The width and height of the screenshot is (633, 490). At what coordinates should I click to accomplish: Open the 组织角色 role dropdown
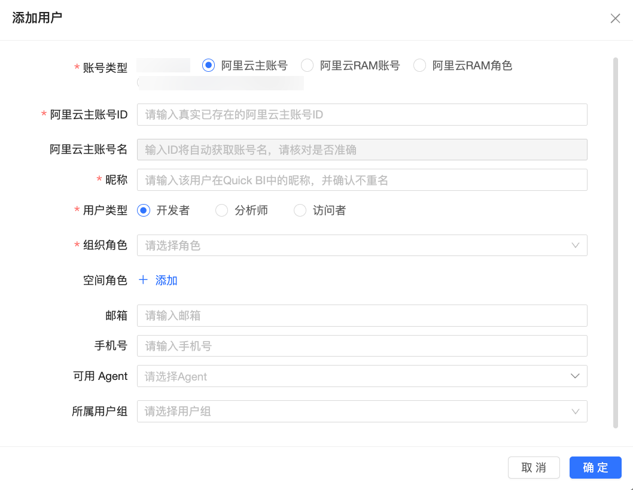pyautogui.click(x=362, y=245)
